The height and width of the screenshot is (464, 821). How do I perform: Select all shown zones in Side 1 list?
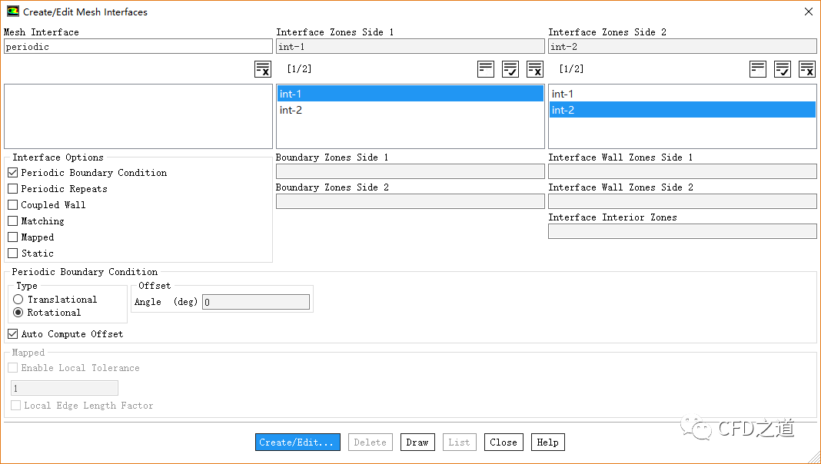510,69
